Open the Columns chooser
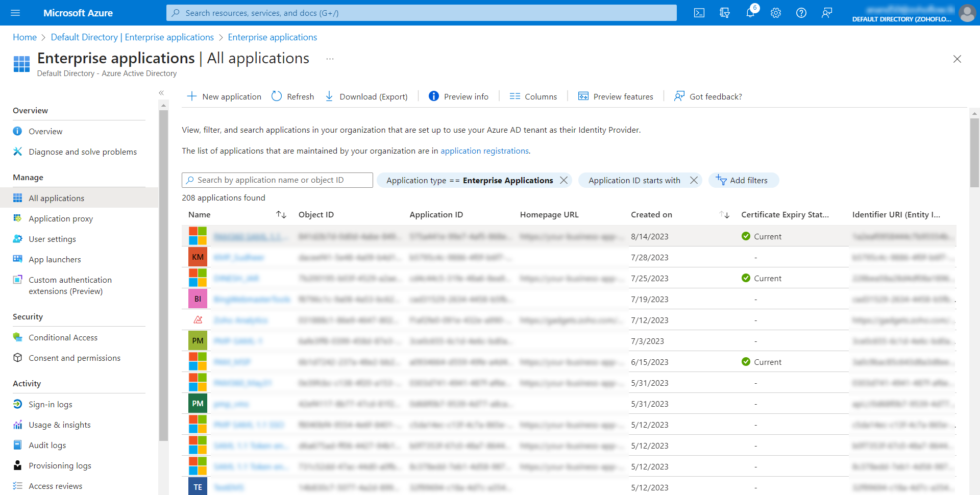The width and height of the screenshot is (980, 495). coord(533,96)
